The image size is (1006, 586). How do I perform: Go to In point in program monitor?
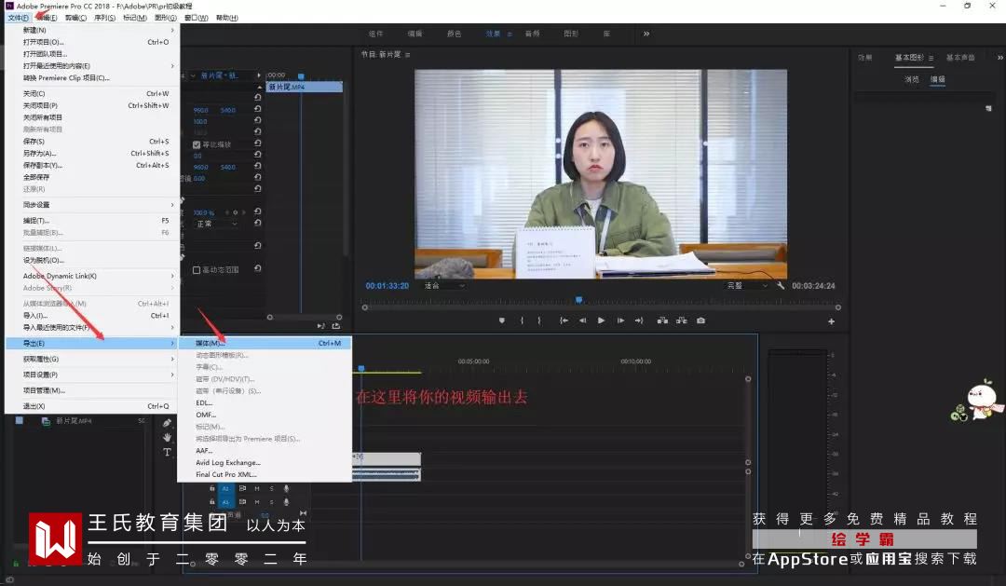tap(564, 320)
